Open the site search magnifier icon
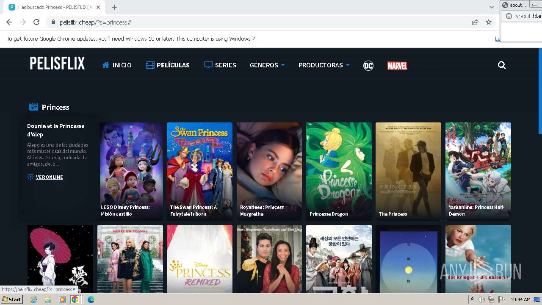Screen dimensions: 542x305 pyautogui.click(x=502, y=65)
